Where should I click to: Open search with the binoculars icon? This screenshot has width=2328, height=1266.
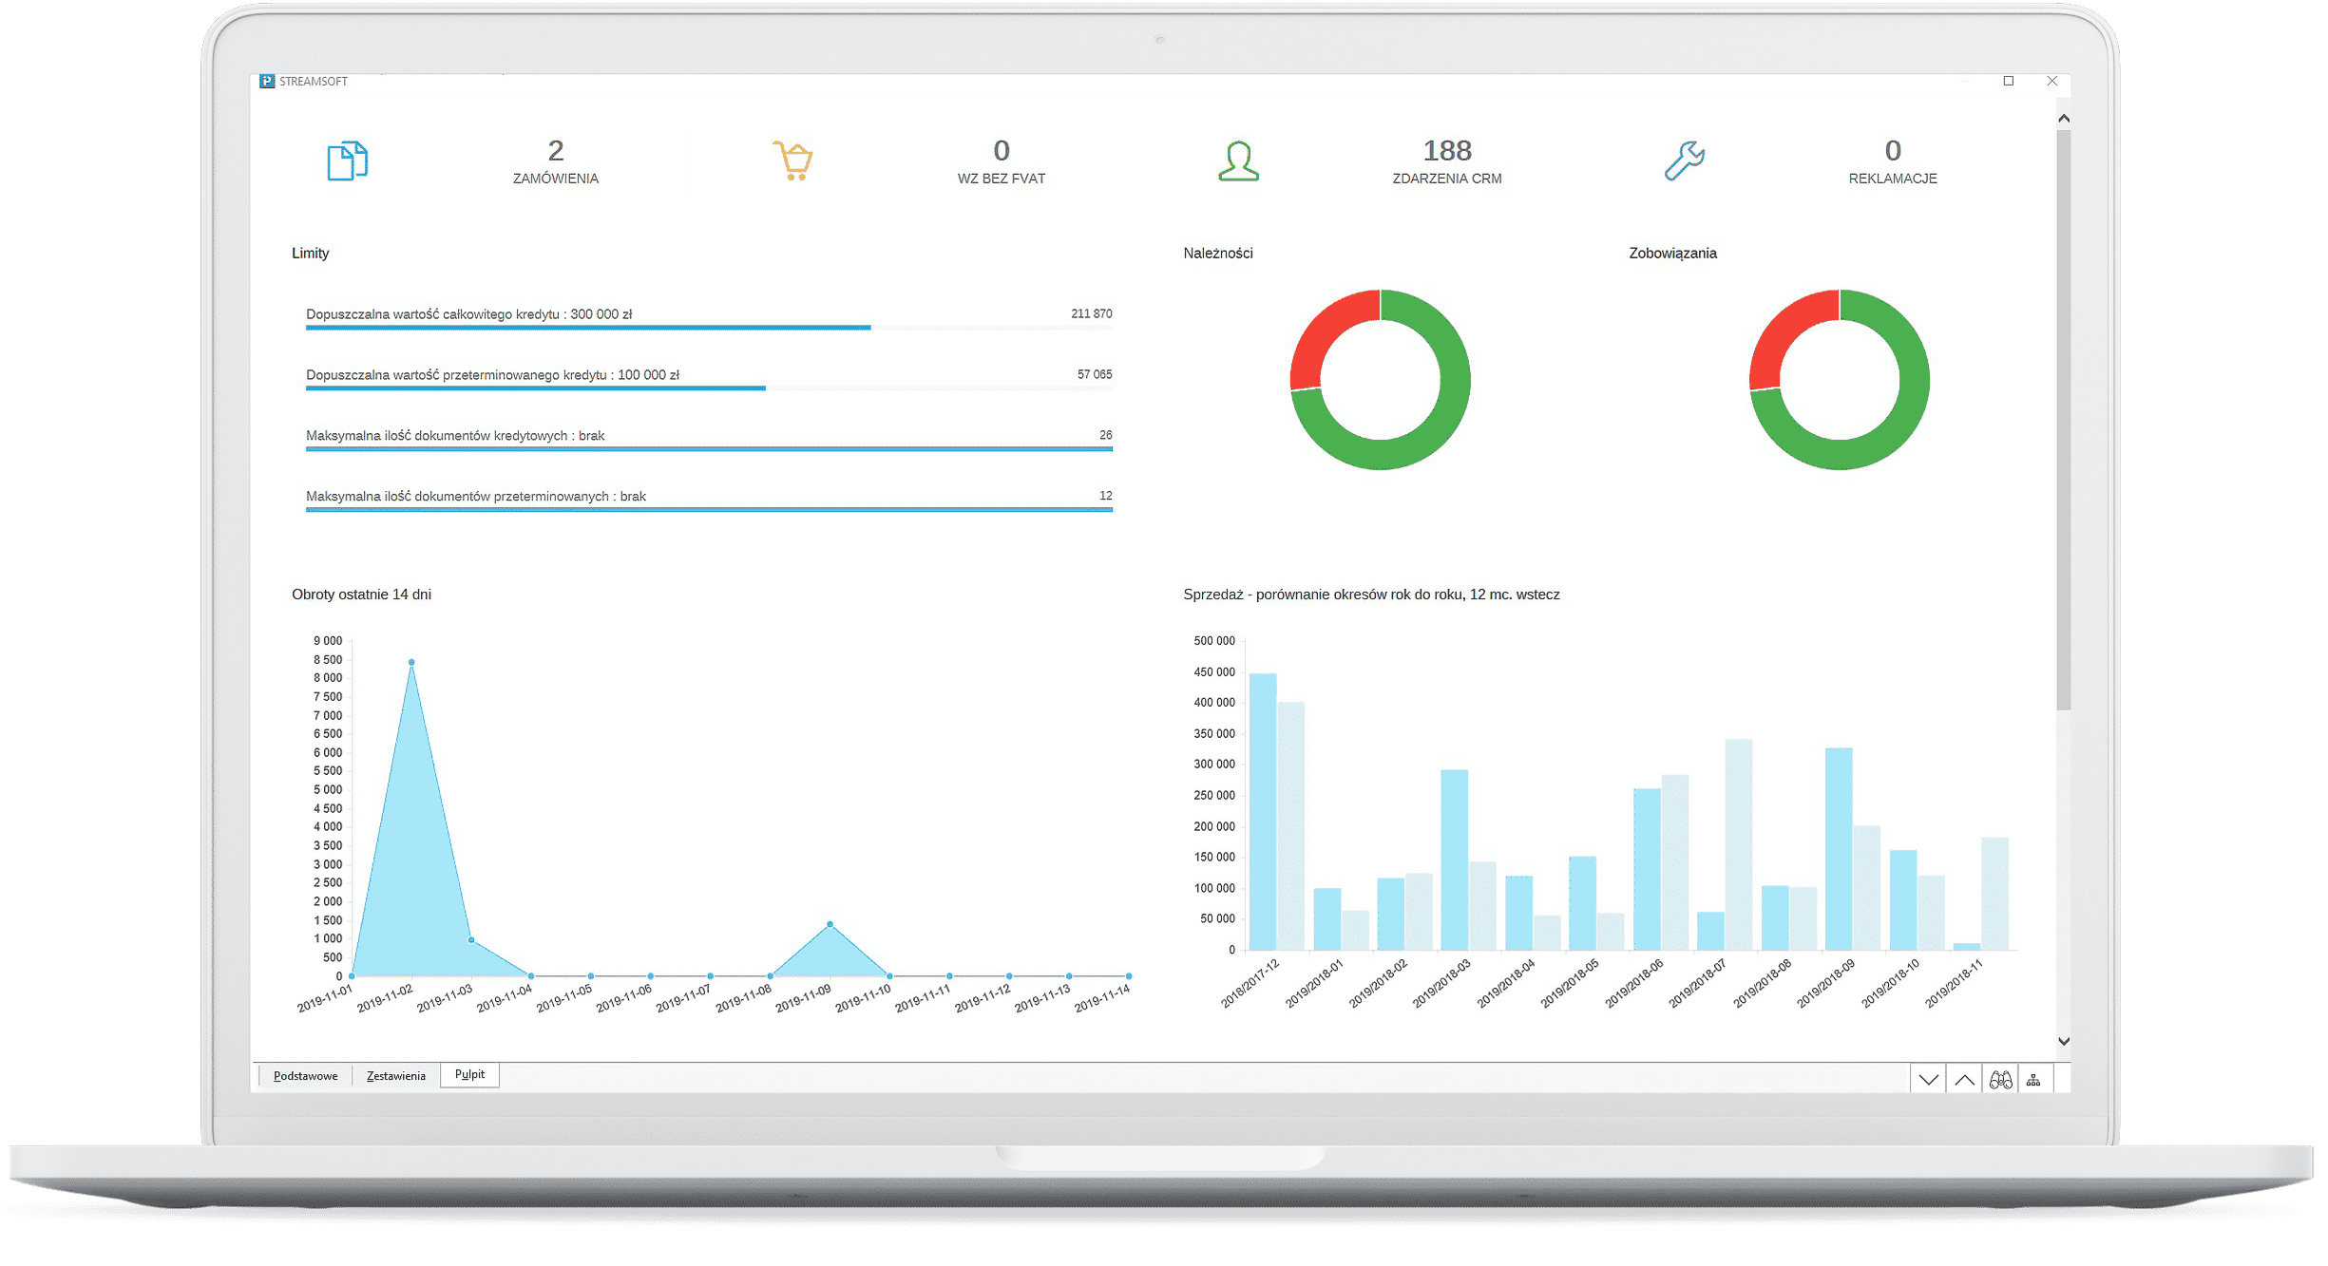pyautogui.click(x=2000, y=1080)
